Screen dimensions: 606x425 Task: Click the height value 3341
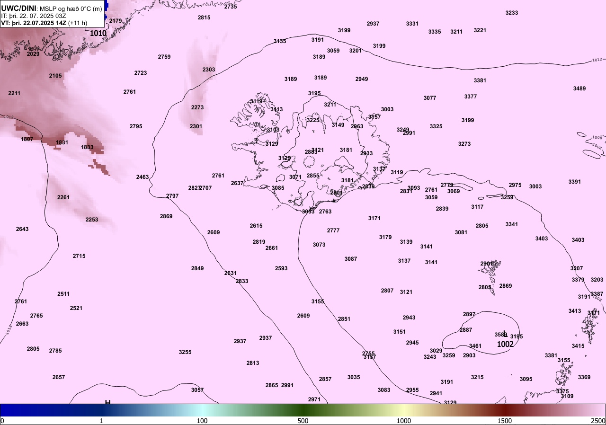click(512, 224)
